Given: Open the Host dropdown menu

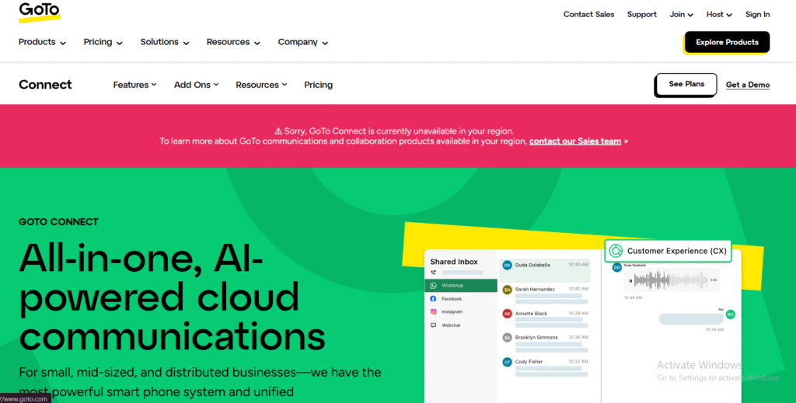Looking at the screenshot, I should [719, 14].
